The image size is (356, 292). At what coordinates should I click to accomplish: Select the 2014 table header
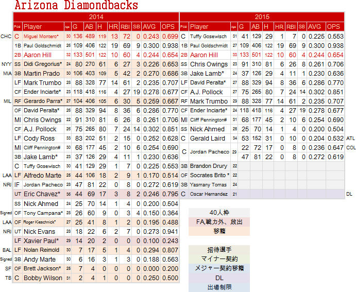(x=96, y=17)
